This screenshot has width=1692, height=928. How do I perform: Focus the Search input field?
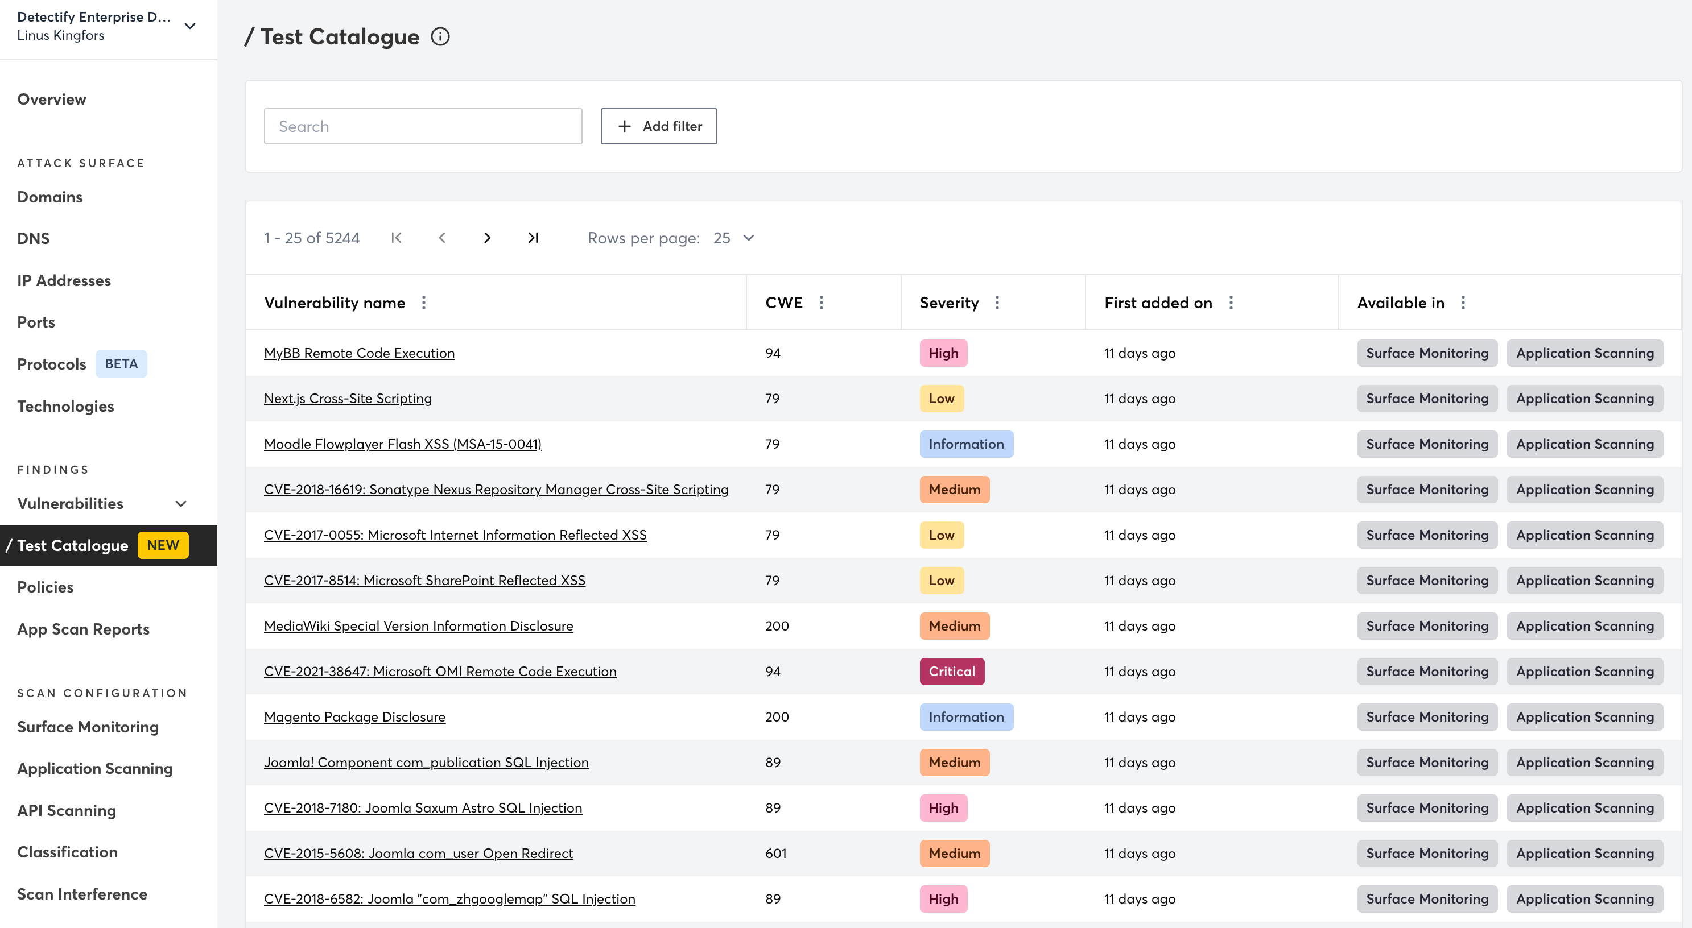point(422,126)
